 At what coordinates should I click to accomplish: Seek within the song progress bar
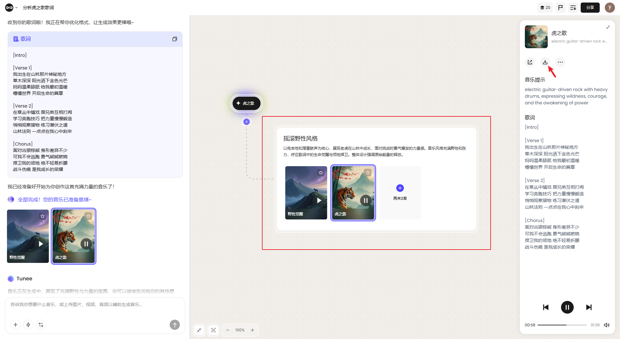tap(562, 325)
